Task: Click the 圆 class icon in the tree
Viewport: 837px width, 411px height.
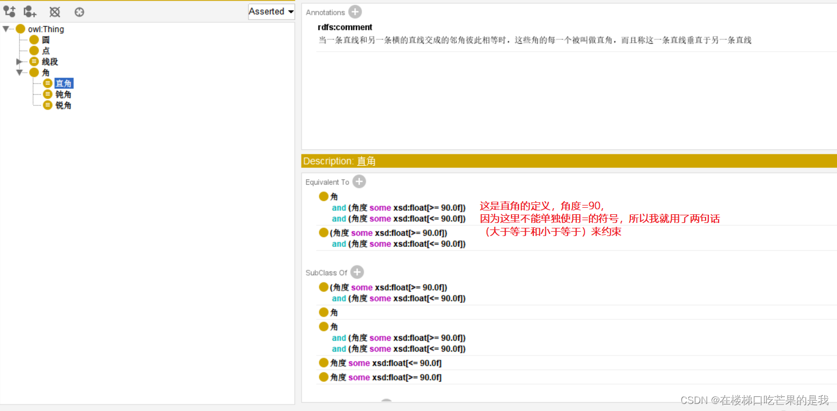Action: [34, 40]
